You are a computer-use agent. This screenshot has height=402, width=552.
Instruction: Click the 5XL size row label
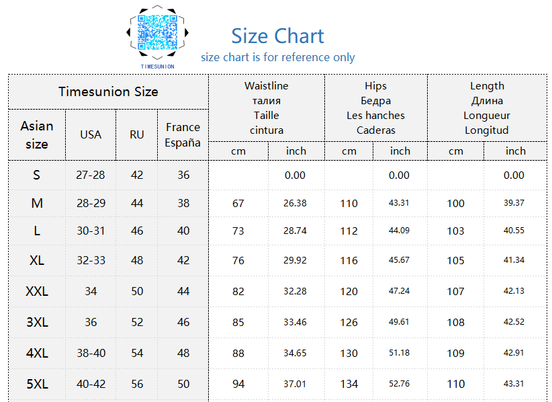coord(37,384)
